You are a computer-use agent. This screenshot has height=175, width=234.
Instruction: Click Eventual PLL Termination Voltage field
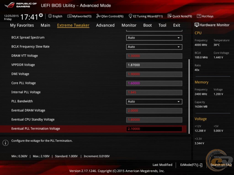(x=154, y=129)
